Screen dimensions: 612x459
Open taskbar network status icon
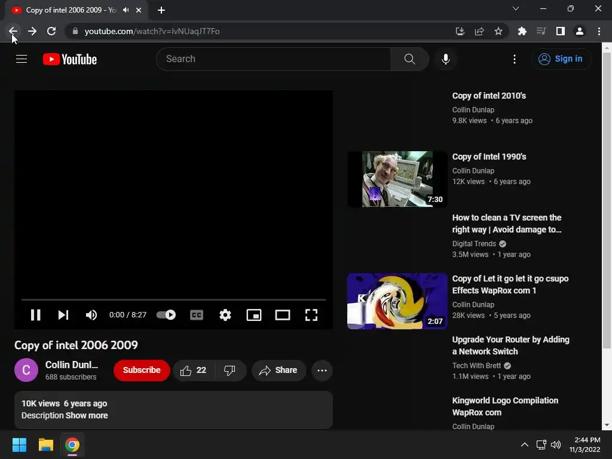(541, 445)
